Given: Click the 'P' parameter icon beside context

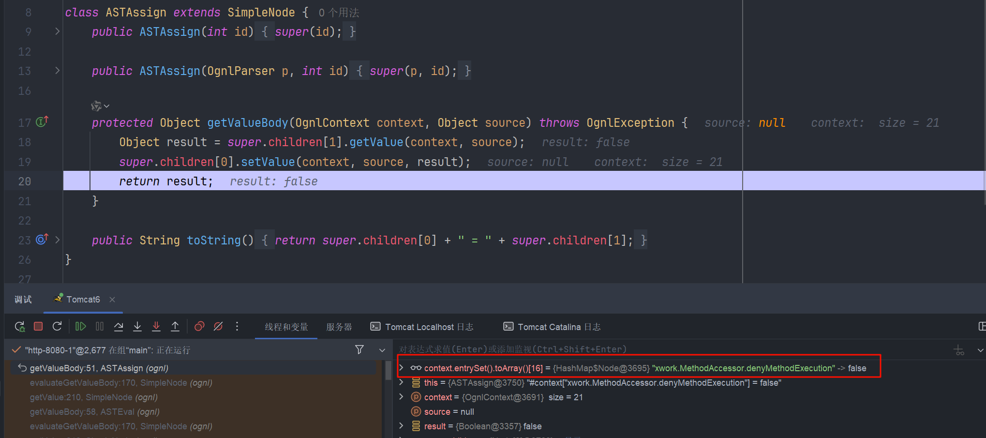Looking at the screenshot, I should click(x=416, y=397).
